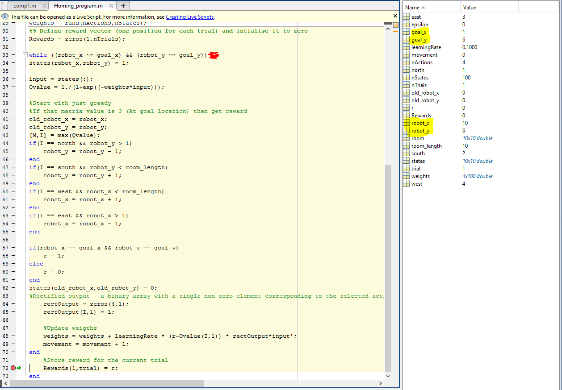Collapse the while loop fold at line 33
562x390 pixels.
point(25,54)
